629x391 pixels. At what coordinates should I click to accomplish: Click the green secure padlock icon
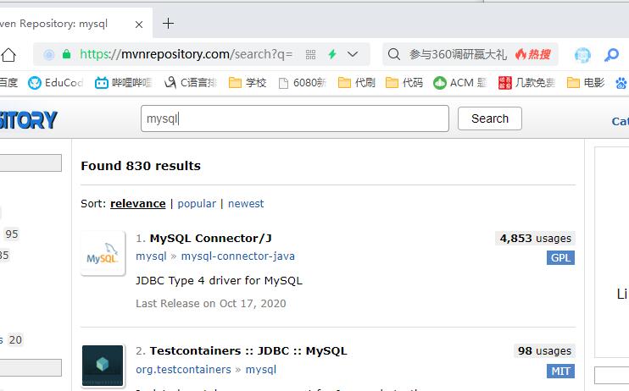pyautogui.click(x=66, y=54)
